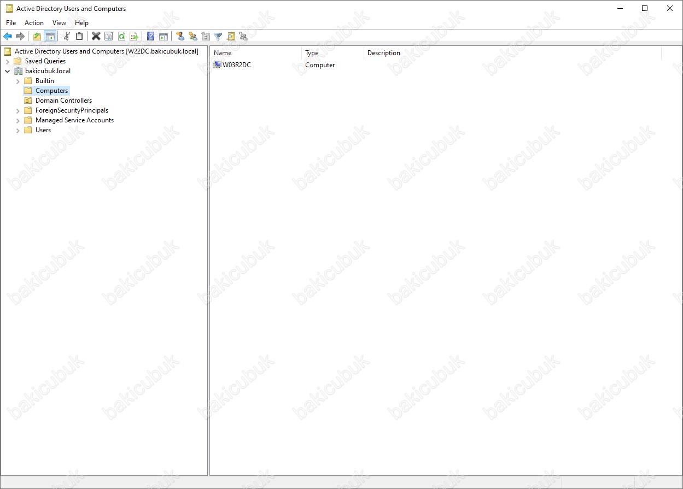Open the File menu
683x489 pixels.
coord(11,23)
